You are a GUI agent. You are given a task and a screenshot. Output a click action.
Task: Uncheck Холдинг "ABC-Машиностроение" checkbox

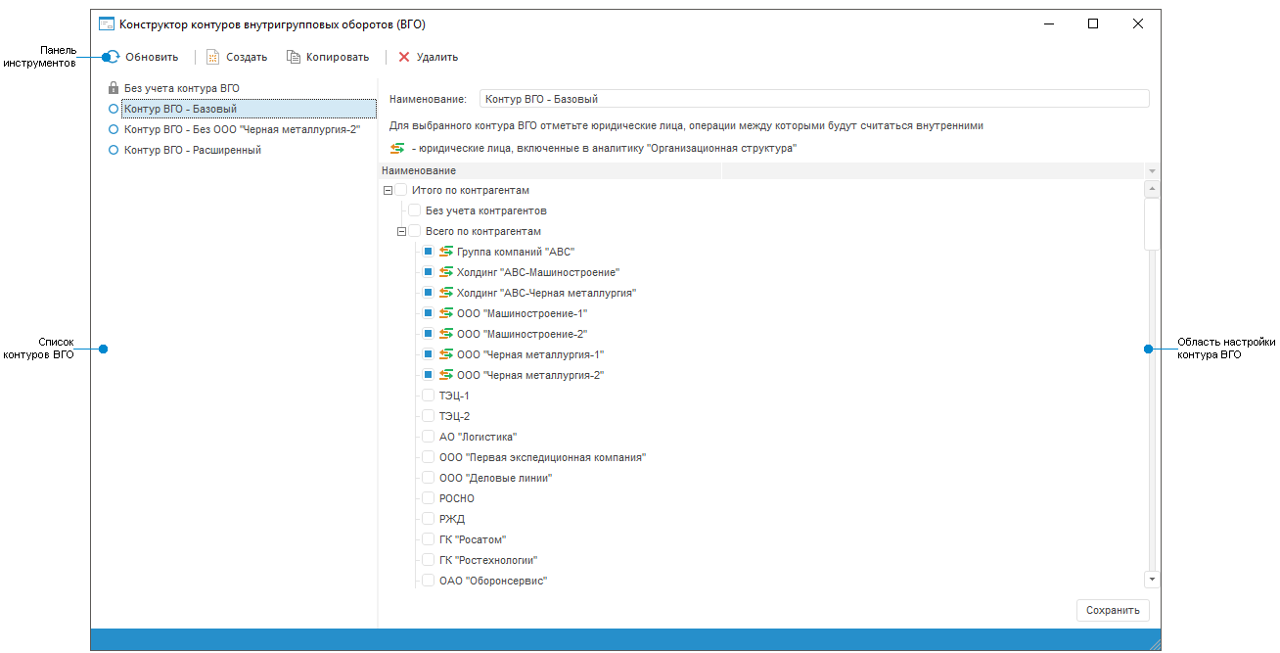click(x=428, y=272)
